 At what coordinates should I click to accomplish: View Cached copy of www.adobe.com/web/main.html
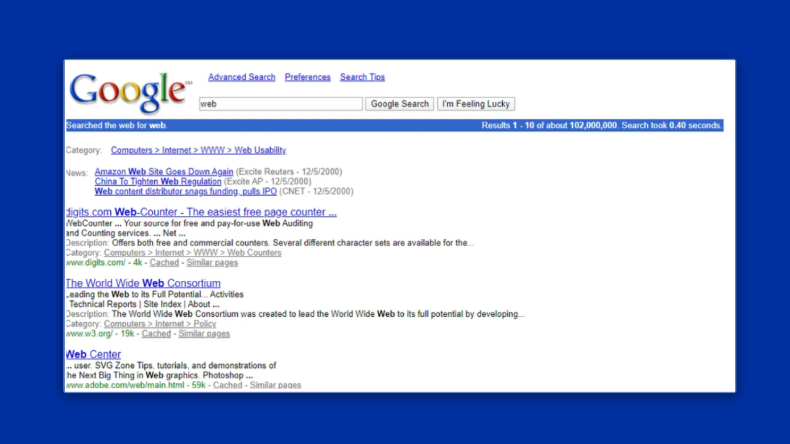click(228, 385)
